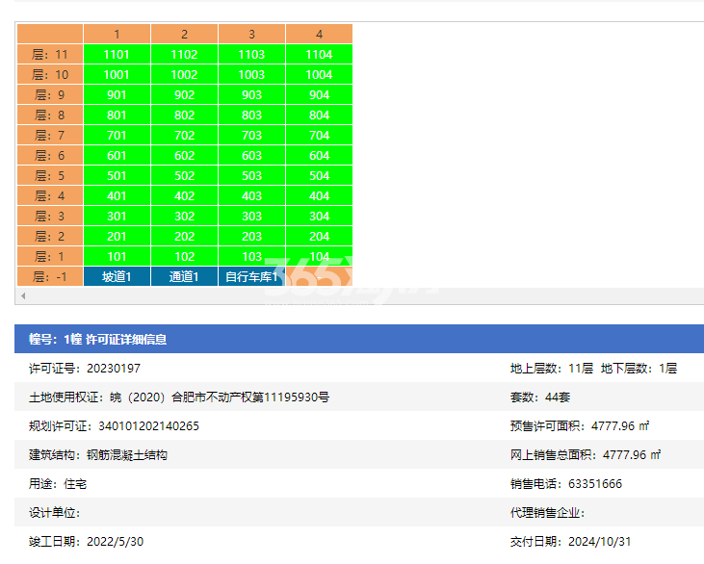Pick unit 401 on floor 4
Screen dimensions: 704x564
coord(117,195)
